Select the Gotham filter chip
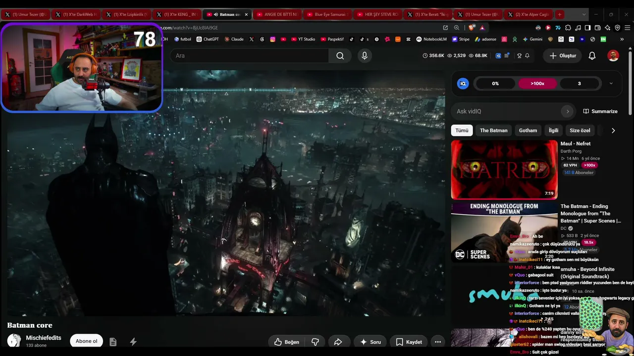 tap(528, 131)
